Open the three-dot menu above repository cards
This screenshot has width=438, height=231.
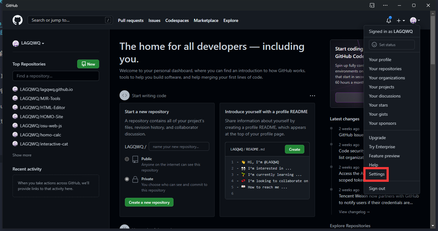pos(312,96)
